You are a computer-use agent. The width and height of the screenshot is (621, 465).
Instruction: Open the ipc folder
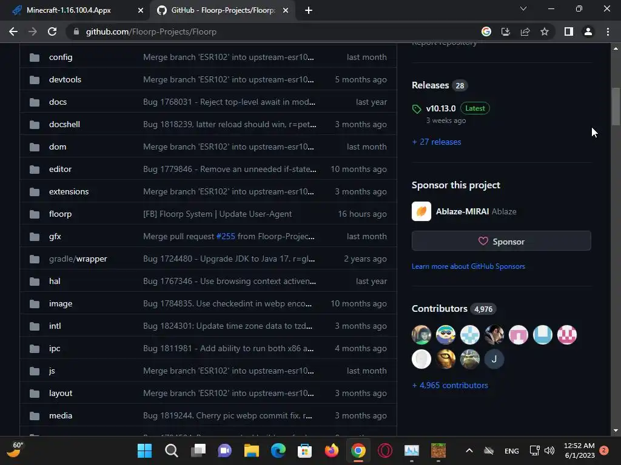click(x=55, y=348)
